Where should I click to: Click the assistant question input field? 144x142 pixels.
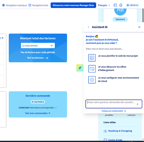tap(114, 104)
